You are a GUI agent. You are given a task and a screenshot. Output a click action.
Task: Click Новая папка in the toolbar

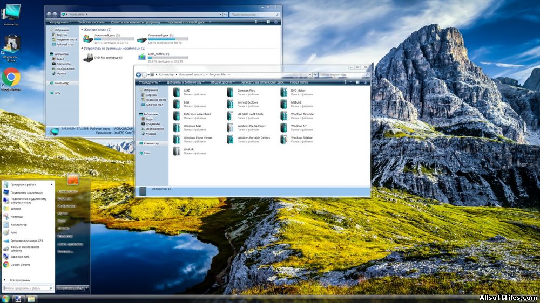tap(299, 82)
